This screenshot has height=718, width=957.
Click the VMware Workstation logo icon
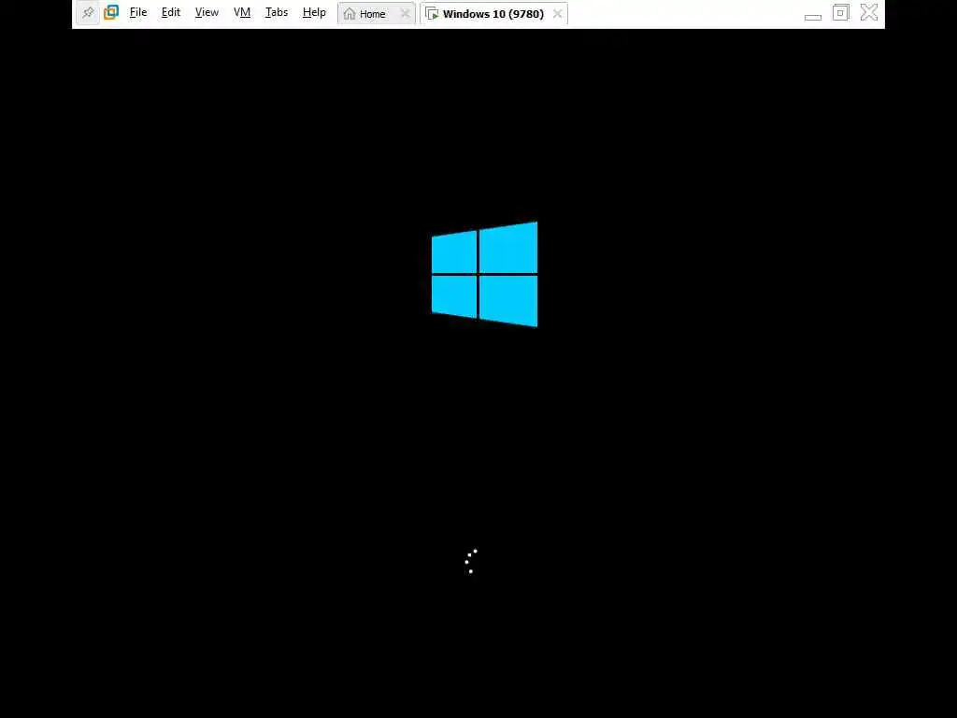click(x=111, y=12)
